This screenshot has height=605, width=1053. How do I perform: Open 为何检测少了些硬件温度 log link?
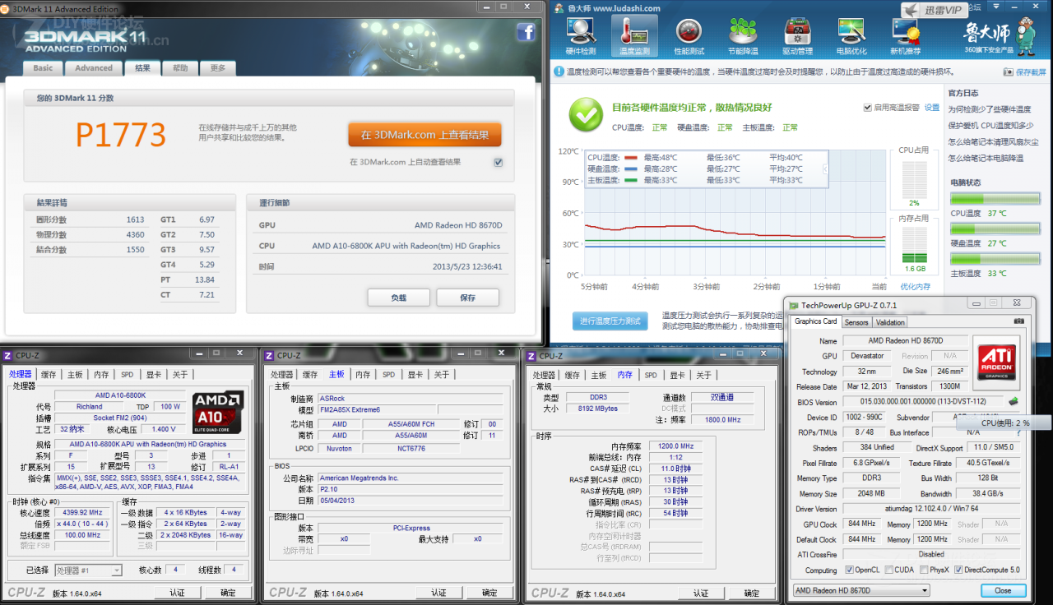(x=989, y=109)
